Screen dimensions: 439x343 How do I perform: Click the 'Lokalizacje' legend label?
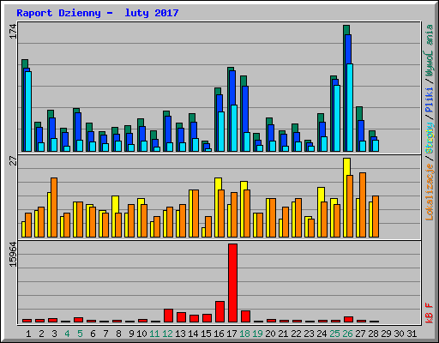click(x=430, y=192)
